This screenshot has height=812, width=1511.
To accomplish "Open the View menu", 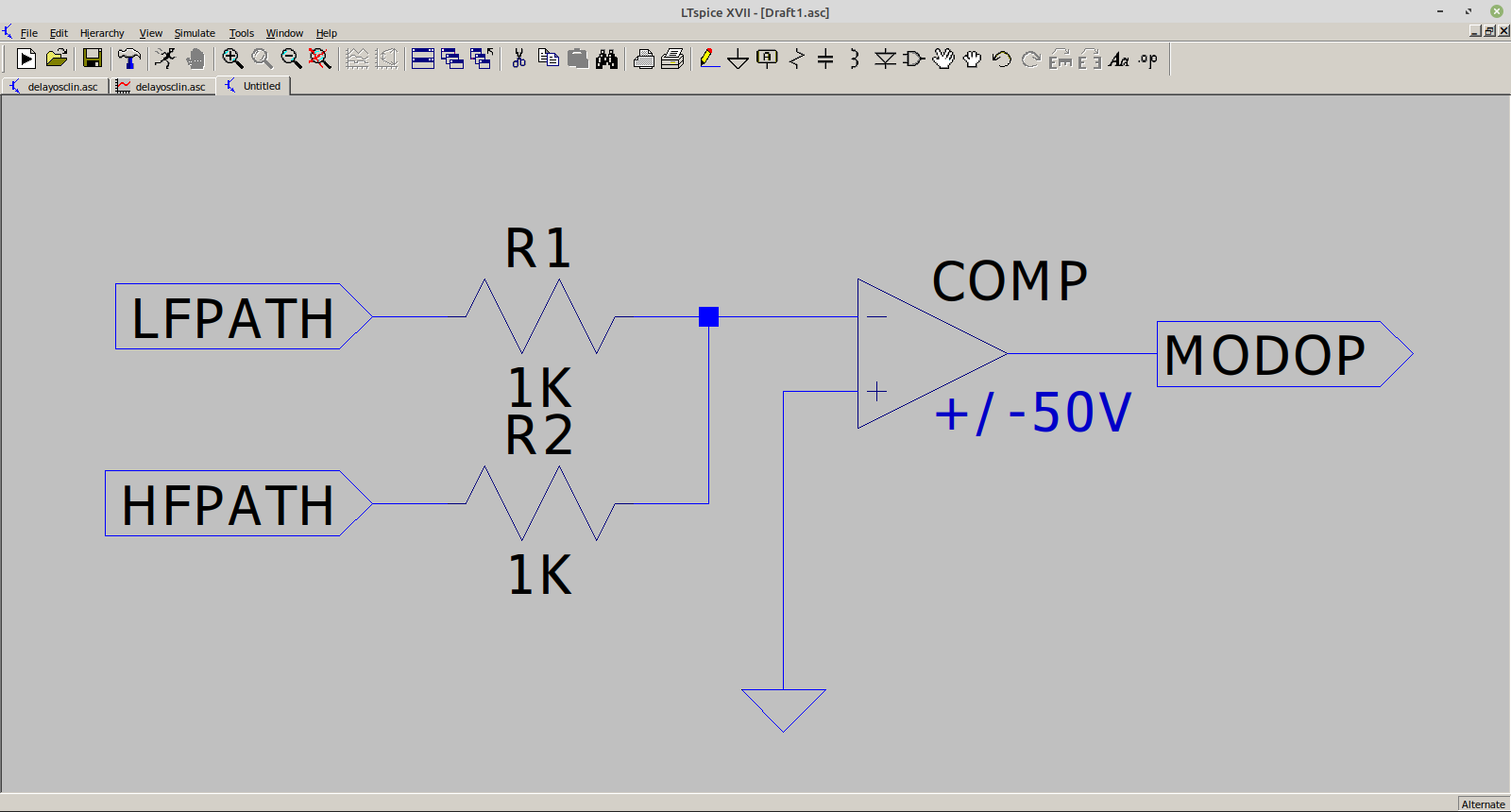I will pos(151,33).
